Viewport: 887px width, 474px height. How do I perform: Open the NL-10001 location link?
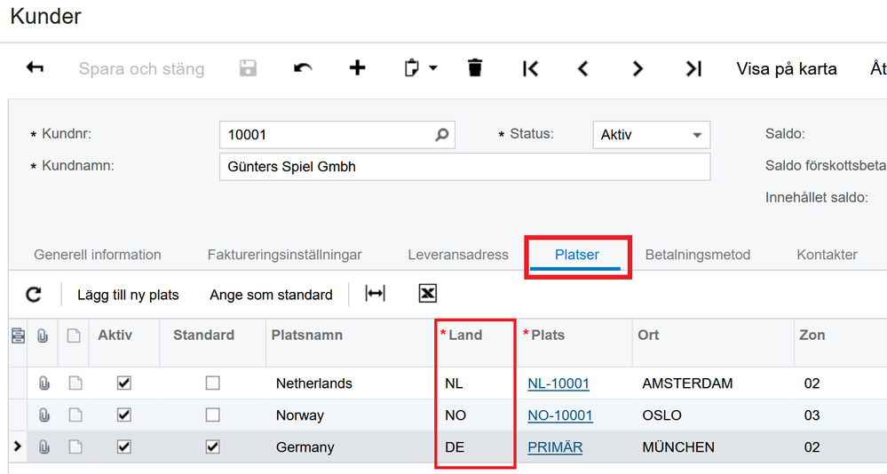tap(558, 383)
